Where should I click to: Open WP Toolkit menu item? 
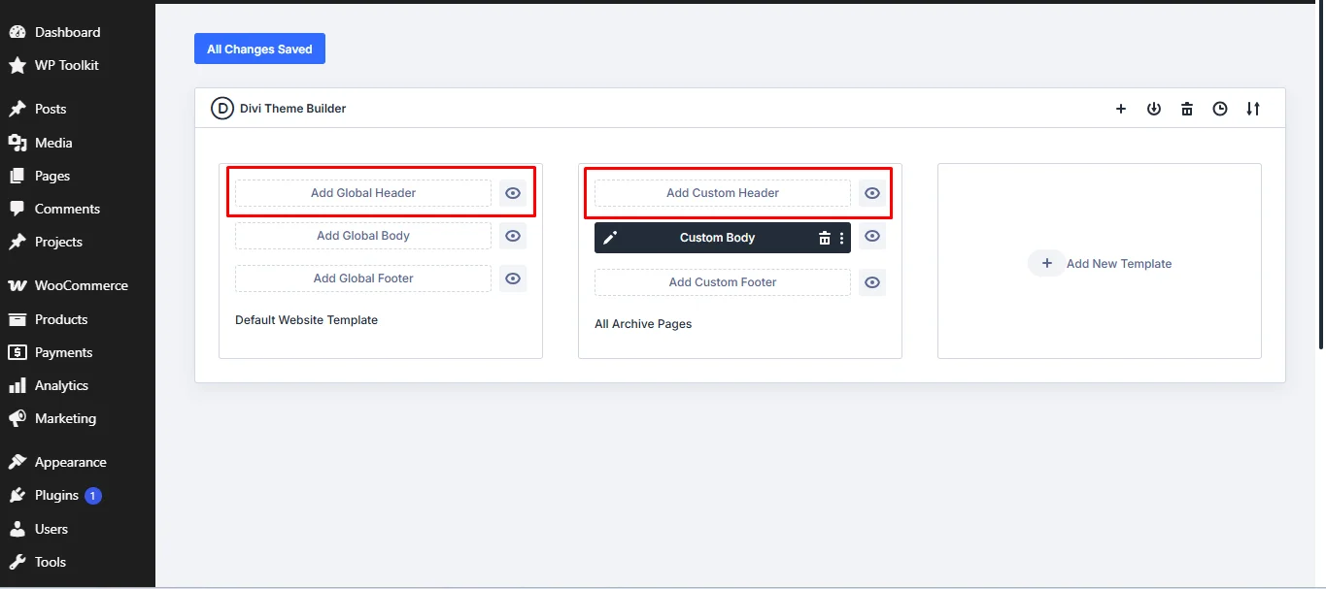coord(78,65)
